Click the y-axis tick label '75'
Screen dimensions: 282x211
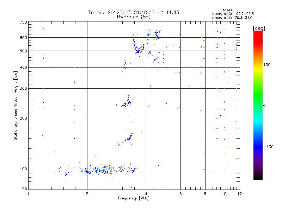tap(24, 188)
